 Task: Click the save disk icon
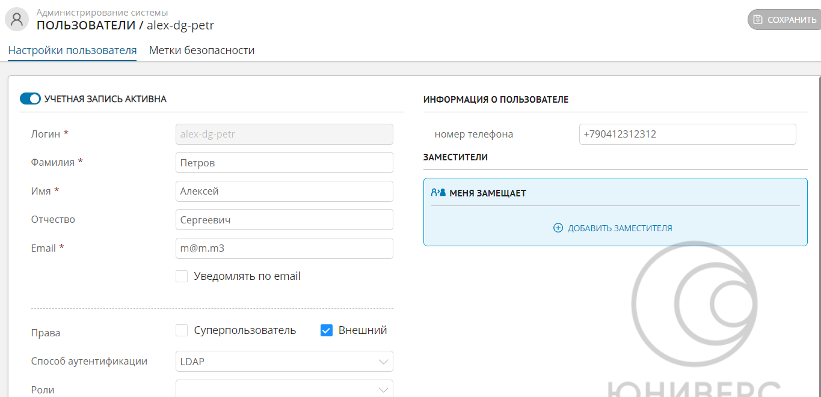[x=758, y=19]
